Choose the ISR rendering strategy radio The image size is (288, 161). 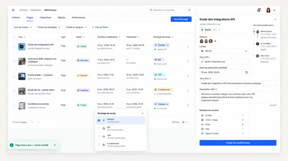coord(99,128)
